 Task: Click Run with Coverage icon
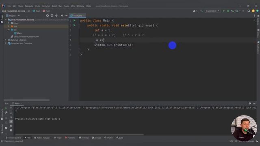[x=232, y=11]
